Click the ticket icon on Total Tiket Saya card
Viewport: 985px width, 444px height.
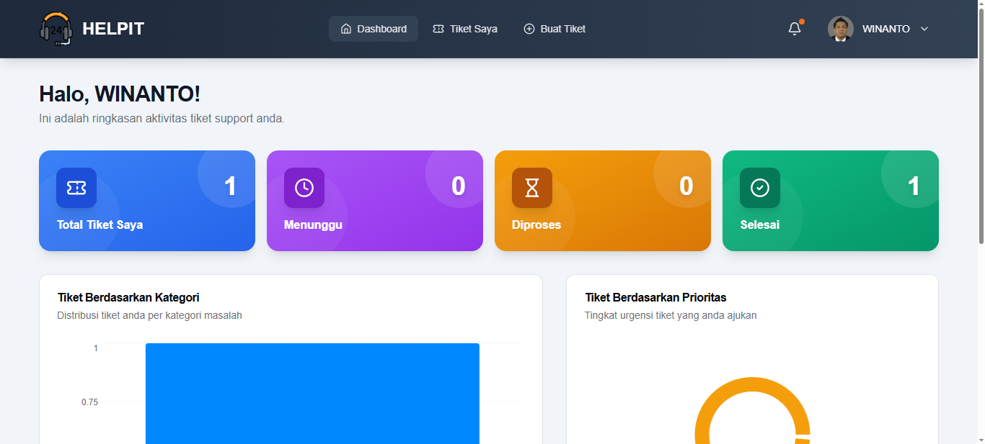coord(76,187)
